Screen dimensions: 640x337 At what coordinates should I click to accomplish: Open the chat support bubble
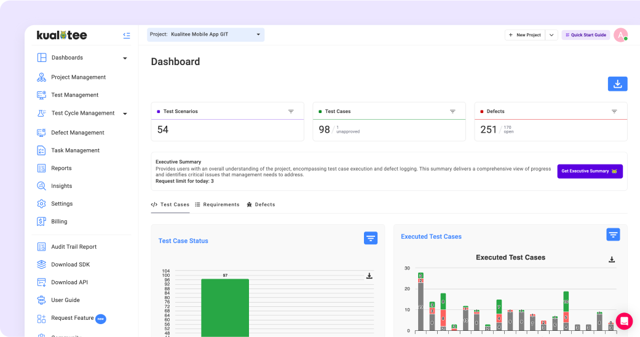[x=624, y=321]
